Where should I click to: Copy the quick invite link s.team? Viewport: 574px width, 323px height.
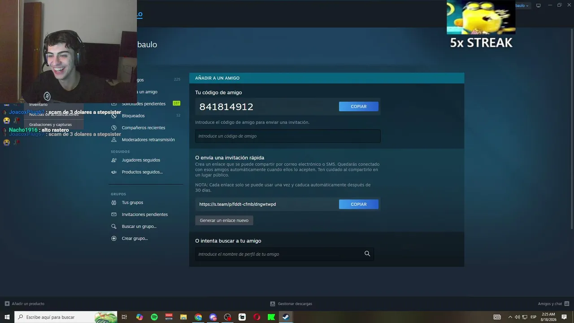[358, 204]
